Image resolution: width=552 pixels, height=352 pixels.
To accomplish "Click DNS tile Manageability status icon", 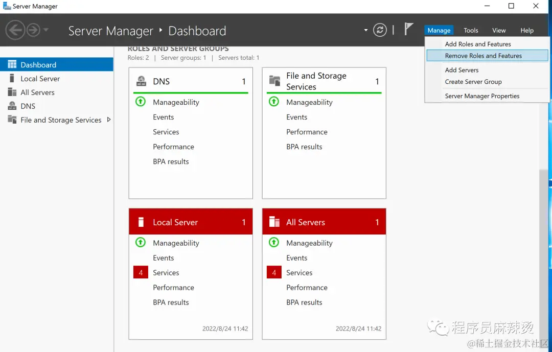I will [141, 102].
